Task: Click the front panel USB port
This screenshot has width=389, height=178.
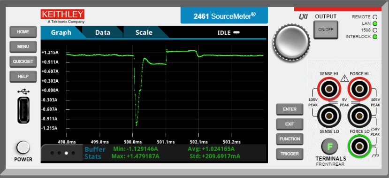Action: point(23,110)
